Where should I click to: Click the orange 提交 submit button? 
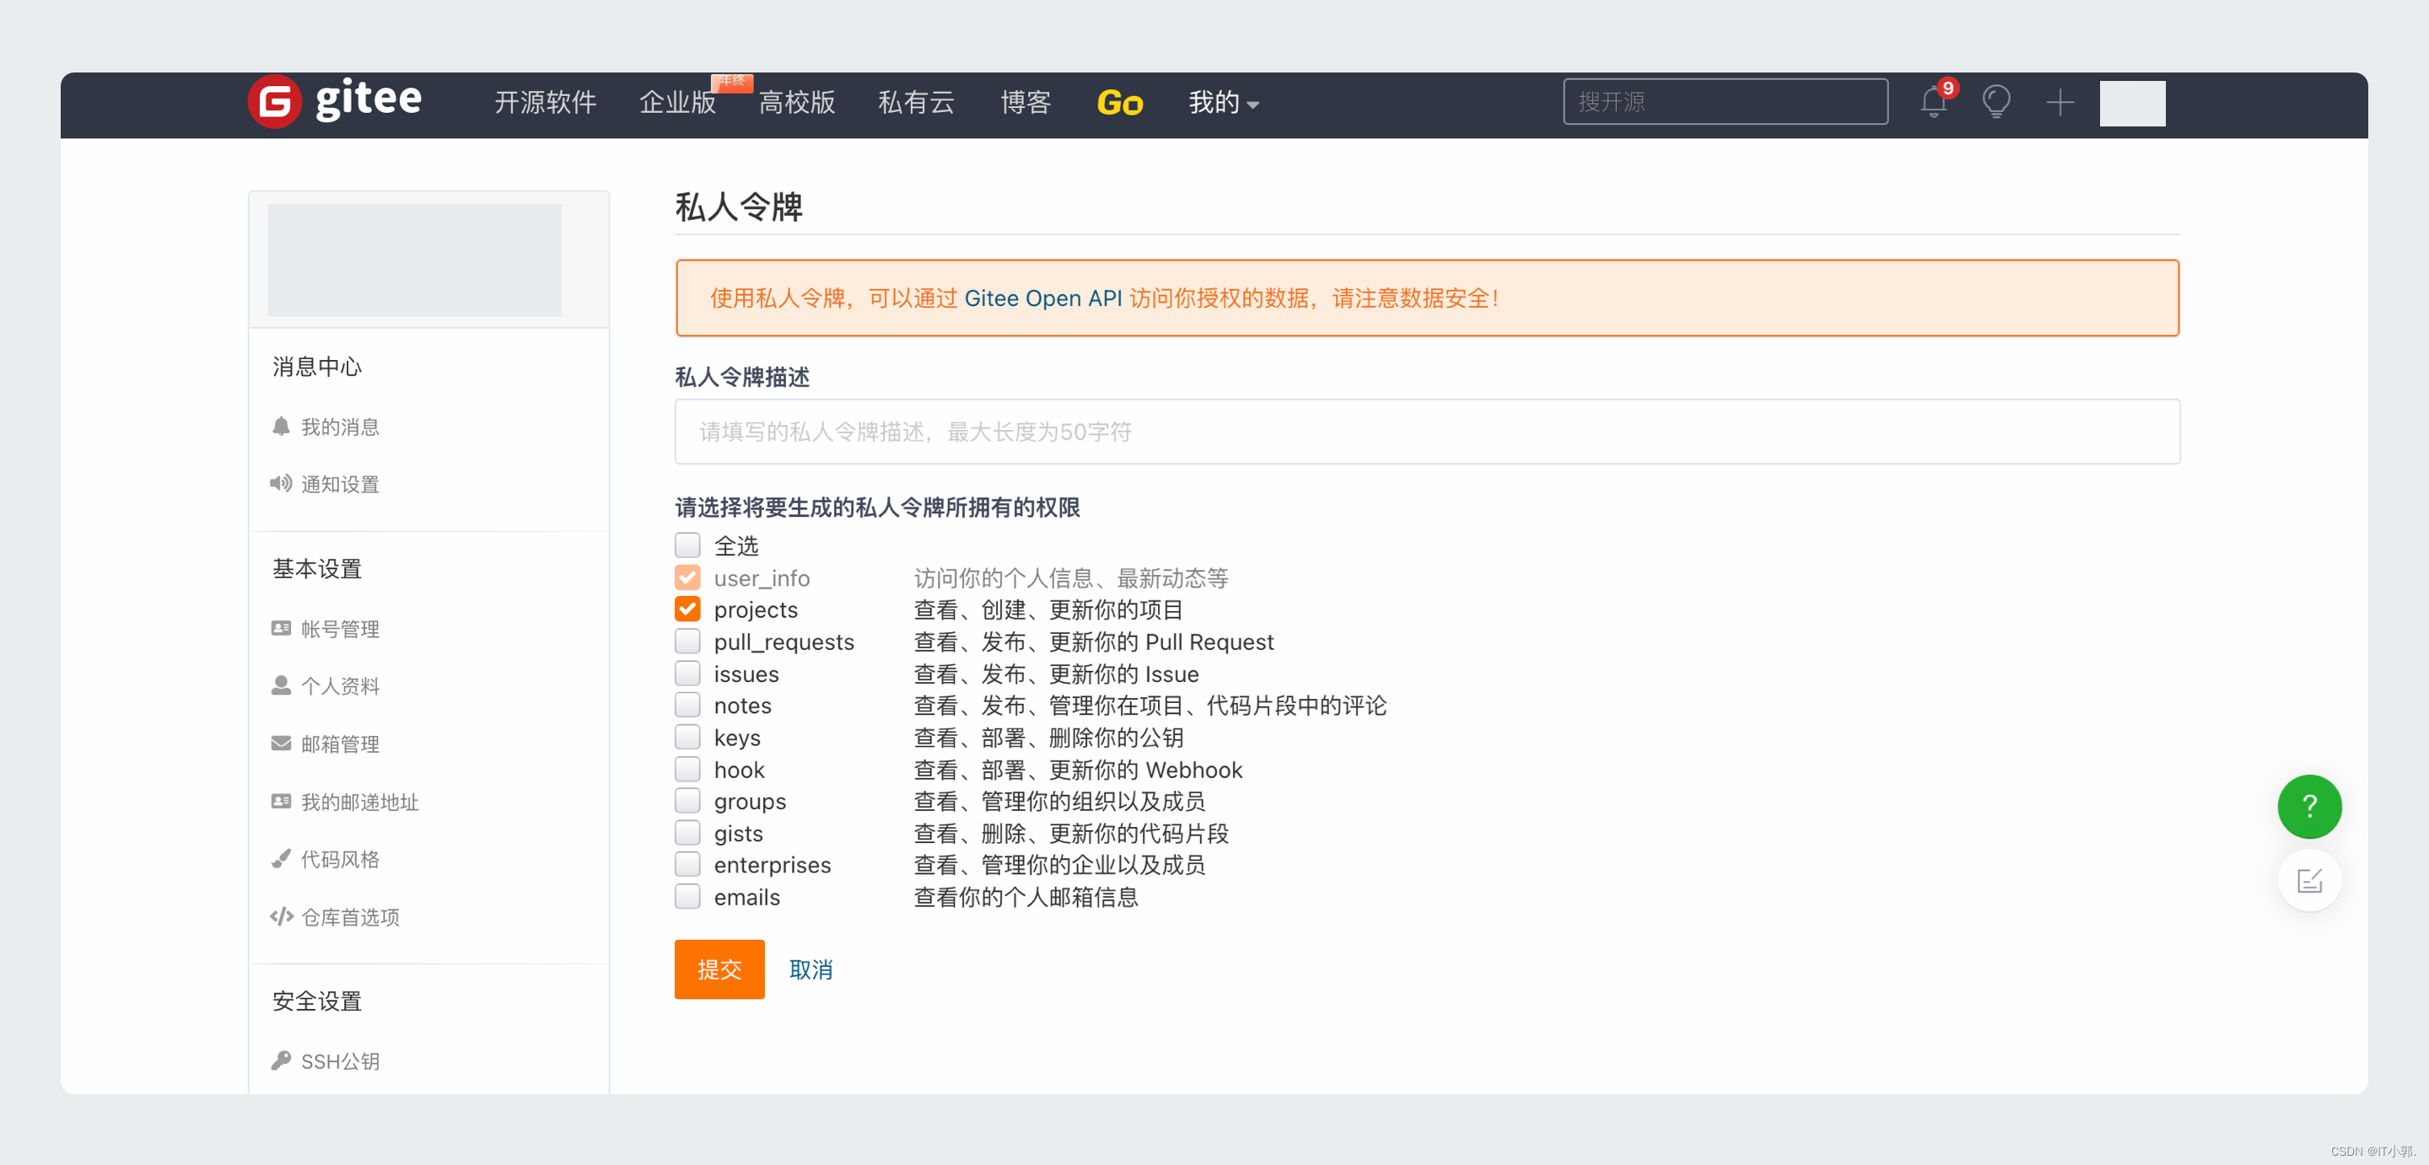(719, 969)
